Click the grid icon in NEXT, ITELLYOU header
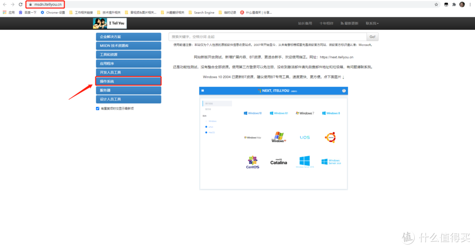This screenshot has height=249, width=475. (x=203, y=91)
